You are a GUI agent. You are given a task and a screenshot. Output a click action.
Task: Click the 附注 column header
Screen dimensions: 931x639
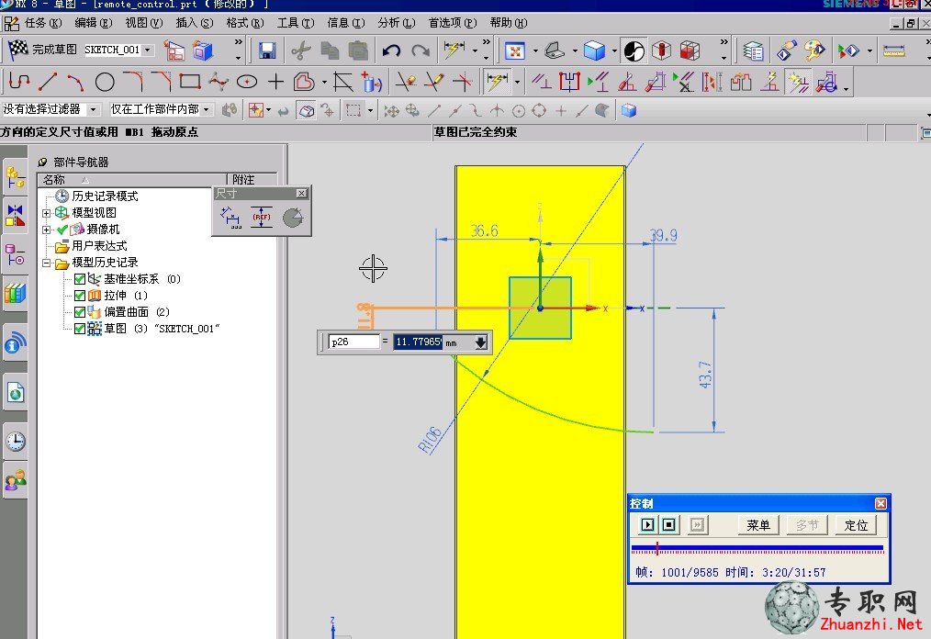252,180
